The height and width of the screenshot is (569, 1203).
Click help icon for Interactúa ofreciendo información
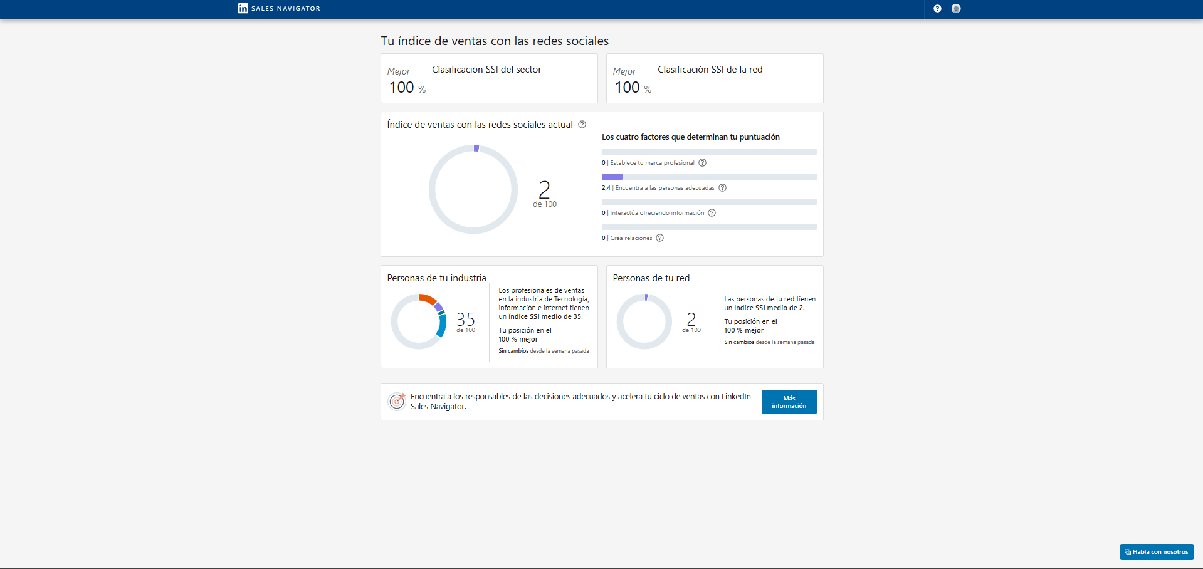[x=712, y=213]
